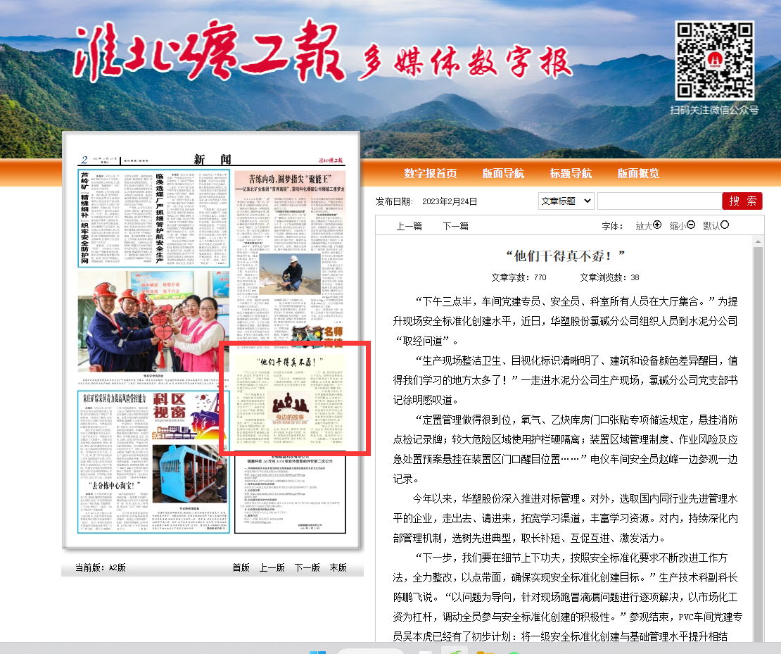781x654 pixels.
Task: Open the 文章标题 search type dropdown
Action: coord(566,201)
